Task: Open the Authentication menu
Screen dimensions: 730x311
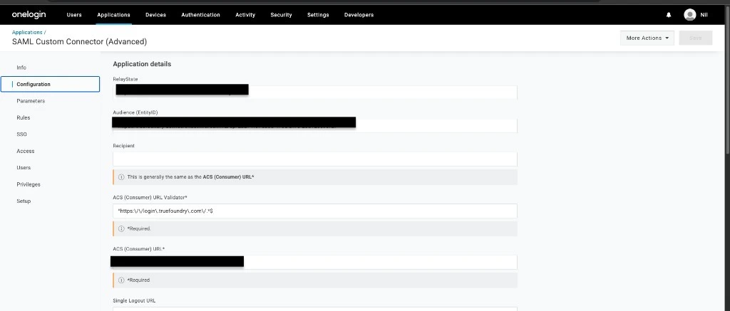Action: click(x=200, y=15)
